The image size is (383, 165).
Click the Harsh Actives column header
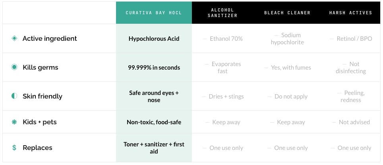click(x=350, y=13)
